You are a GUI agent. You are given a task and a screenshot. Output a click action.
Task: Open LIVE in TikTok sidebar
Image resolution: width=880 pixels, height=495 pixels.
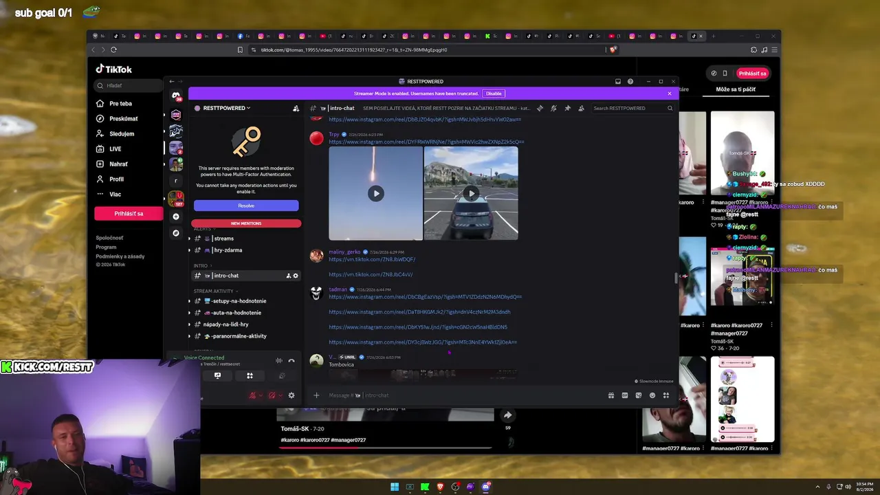[x=109, y=148]
